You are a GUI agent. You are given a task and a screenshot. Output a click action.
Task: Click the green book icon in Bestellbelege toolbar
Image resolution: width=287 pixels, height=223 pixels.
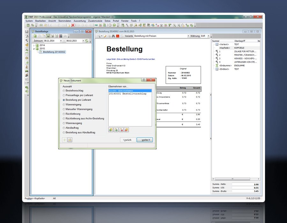pos(35,36)
